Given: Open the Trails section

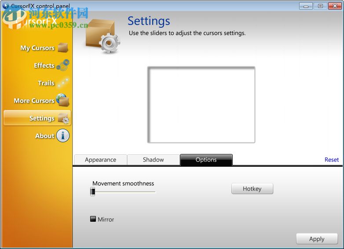Looking at the screenshot, I should [46, 83].
